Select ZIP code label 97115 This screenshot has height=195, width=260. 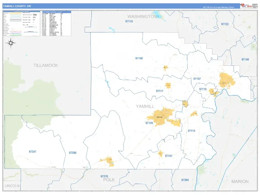point(203,89)
